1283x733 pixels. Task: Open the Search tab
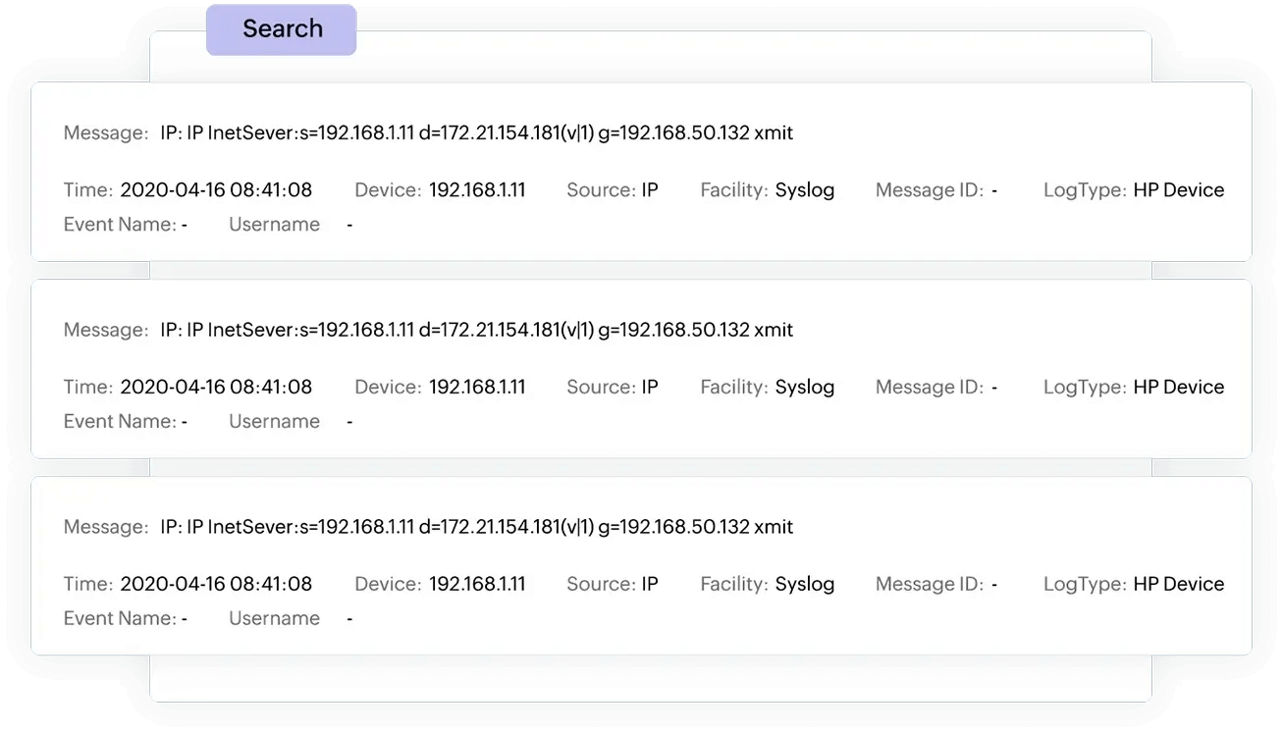(282, 29)
